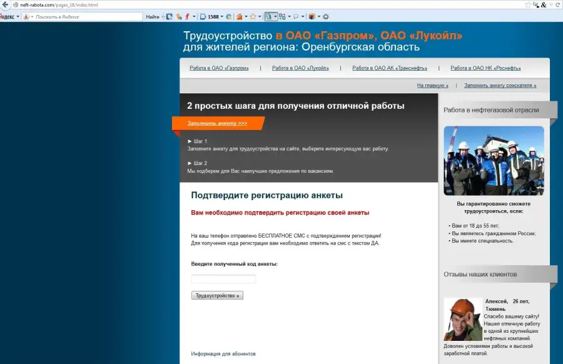
Task: Click the 'Найти' search button
Action: 153,17
